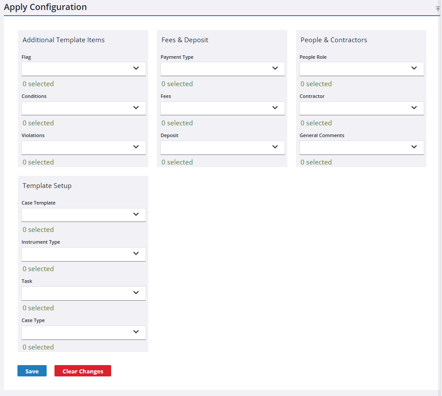The width and height of the screenshot is (442, 396).
Task: Open the Instrument Type dropdown
Action: (x=83, y=254)
